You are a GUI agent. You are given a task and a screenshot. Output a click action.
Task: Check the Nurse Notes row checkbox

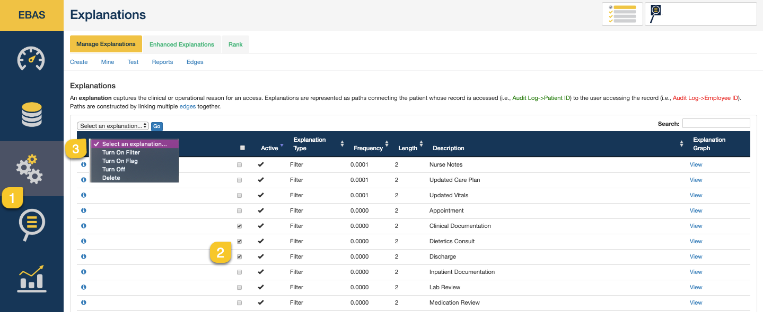coord(239,165)
